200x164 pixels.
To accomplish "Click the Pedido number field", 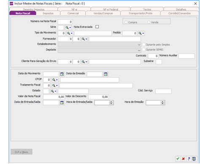I will (x=130, y=33).
